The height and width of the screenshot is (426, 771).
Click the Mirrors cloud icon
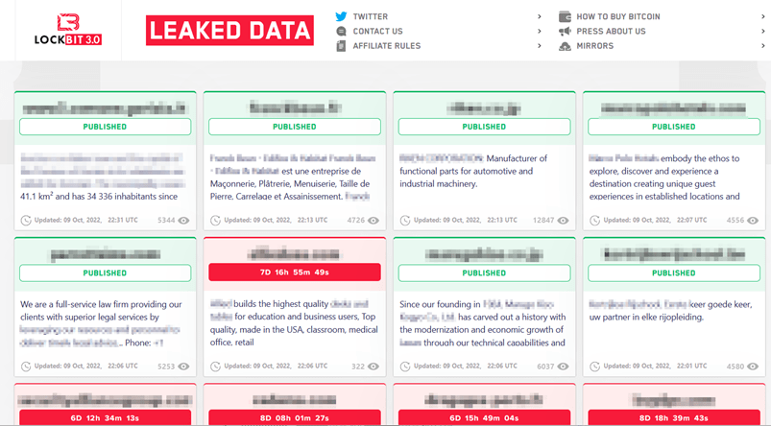565,46
